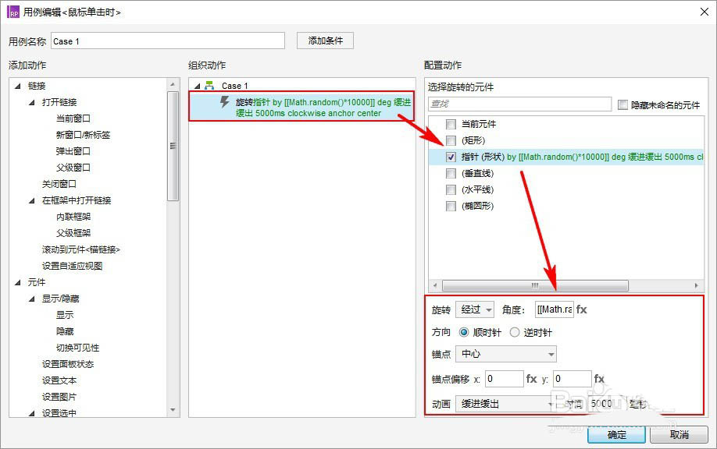Collapse the 显示/隐藏 tree group
This screenshot has height=449, width=717.
click(x=32, y=299)
